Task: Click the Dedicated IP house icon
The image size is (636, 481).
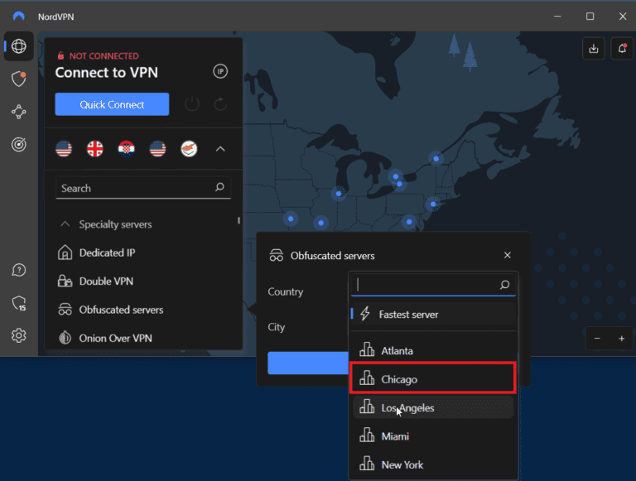Action: 65,253
